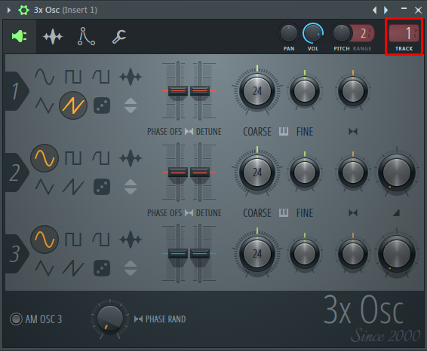
Task: Choose random noise shape for oscillator 3
Action: click(102, 268)
